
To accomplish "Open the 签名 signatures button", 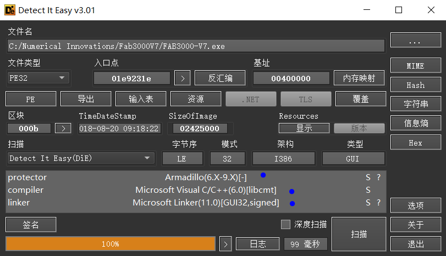I will [x=31, y=225].
